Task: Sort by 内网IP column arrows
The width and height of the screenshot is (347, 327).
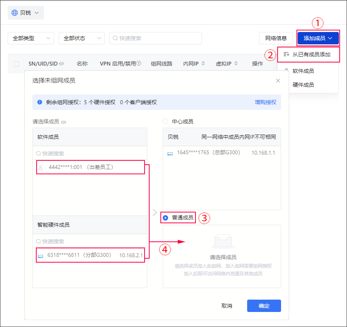Action: [x=203, y=64]
